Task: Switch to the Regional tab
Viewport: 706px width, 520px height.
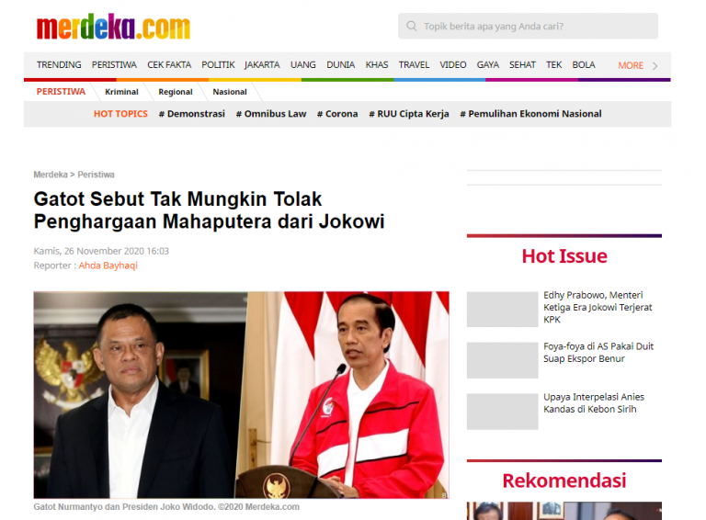Action: click(x=176, y=92)
